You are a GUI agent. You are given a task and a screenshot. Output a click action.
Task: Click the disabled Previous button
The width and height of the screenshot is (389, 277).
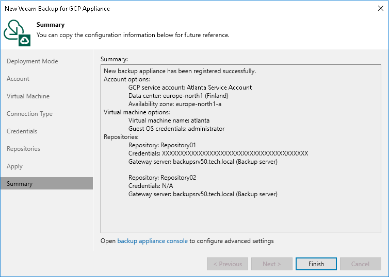tap(228, 264)
